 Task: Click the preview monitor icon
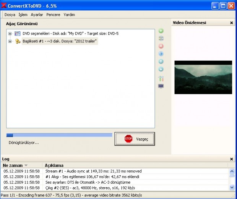click(x=161, y=86)
